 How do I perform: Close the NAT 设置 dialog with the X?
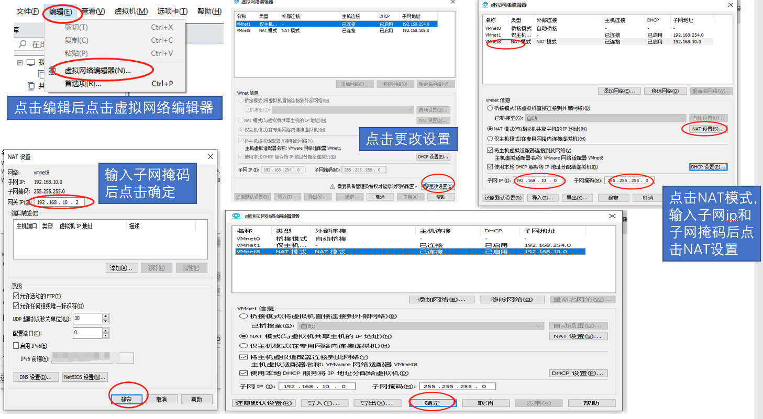pyautogui.click(x=211, y=156)
